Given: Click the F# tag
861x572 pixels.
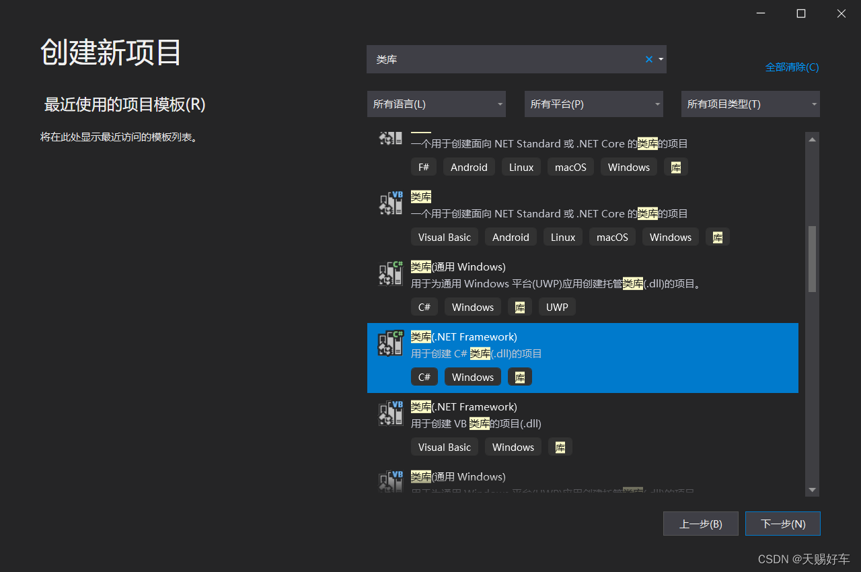Looking at the screenshot, I should (424, 167).
